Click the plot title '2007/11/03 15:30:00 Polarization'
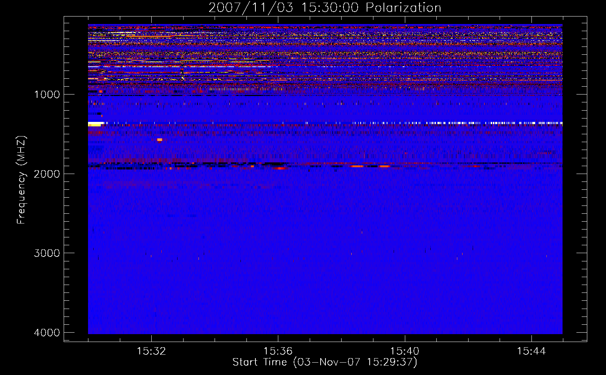Image resolution: width=606 pixels, height=375 pixels. (x=325, y=8)
